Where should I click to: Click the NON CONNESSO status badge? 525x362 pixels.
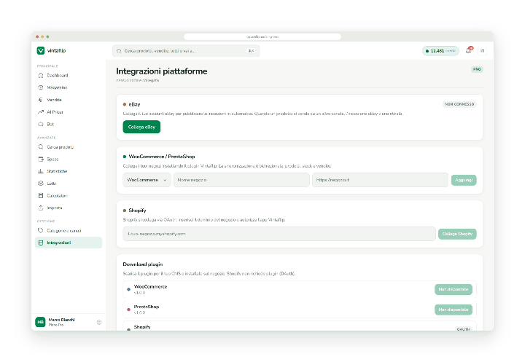pyautogui.click(x=459, y=104)
